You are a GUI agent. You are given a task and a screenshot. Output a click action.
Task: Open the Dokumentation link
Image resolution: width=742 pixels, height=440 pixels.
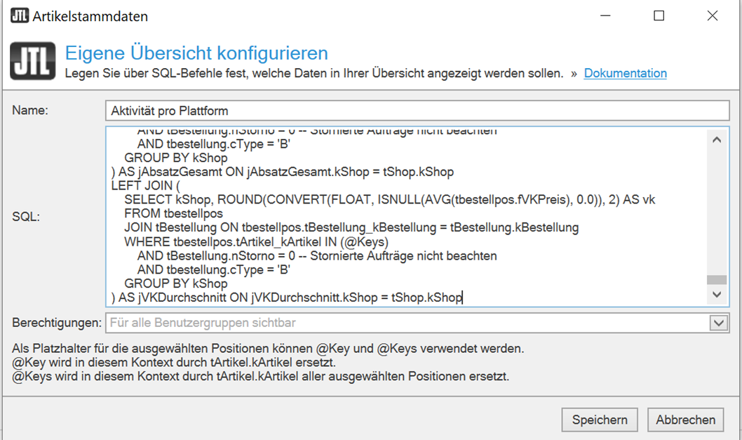(x=625, y=74)
